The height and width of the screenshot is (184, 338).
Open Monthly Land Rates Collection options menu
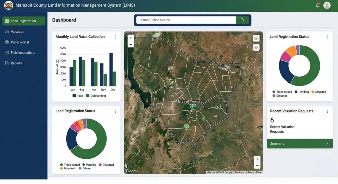[116, 37]
